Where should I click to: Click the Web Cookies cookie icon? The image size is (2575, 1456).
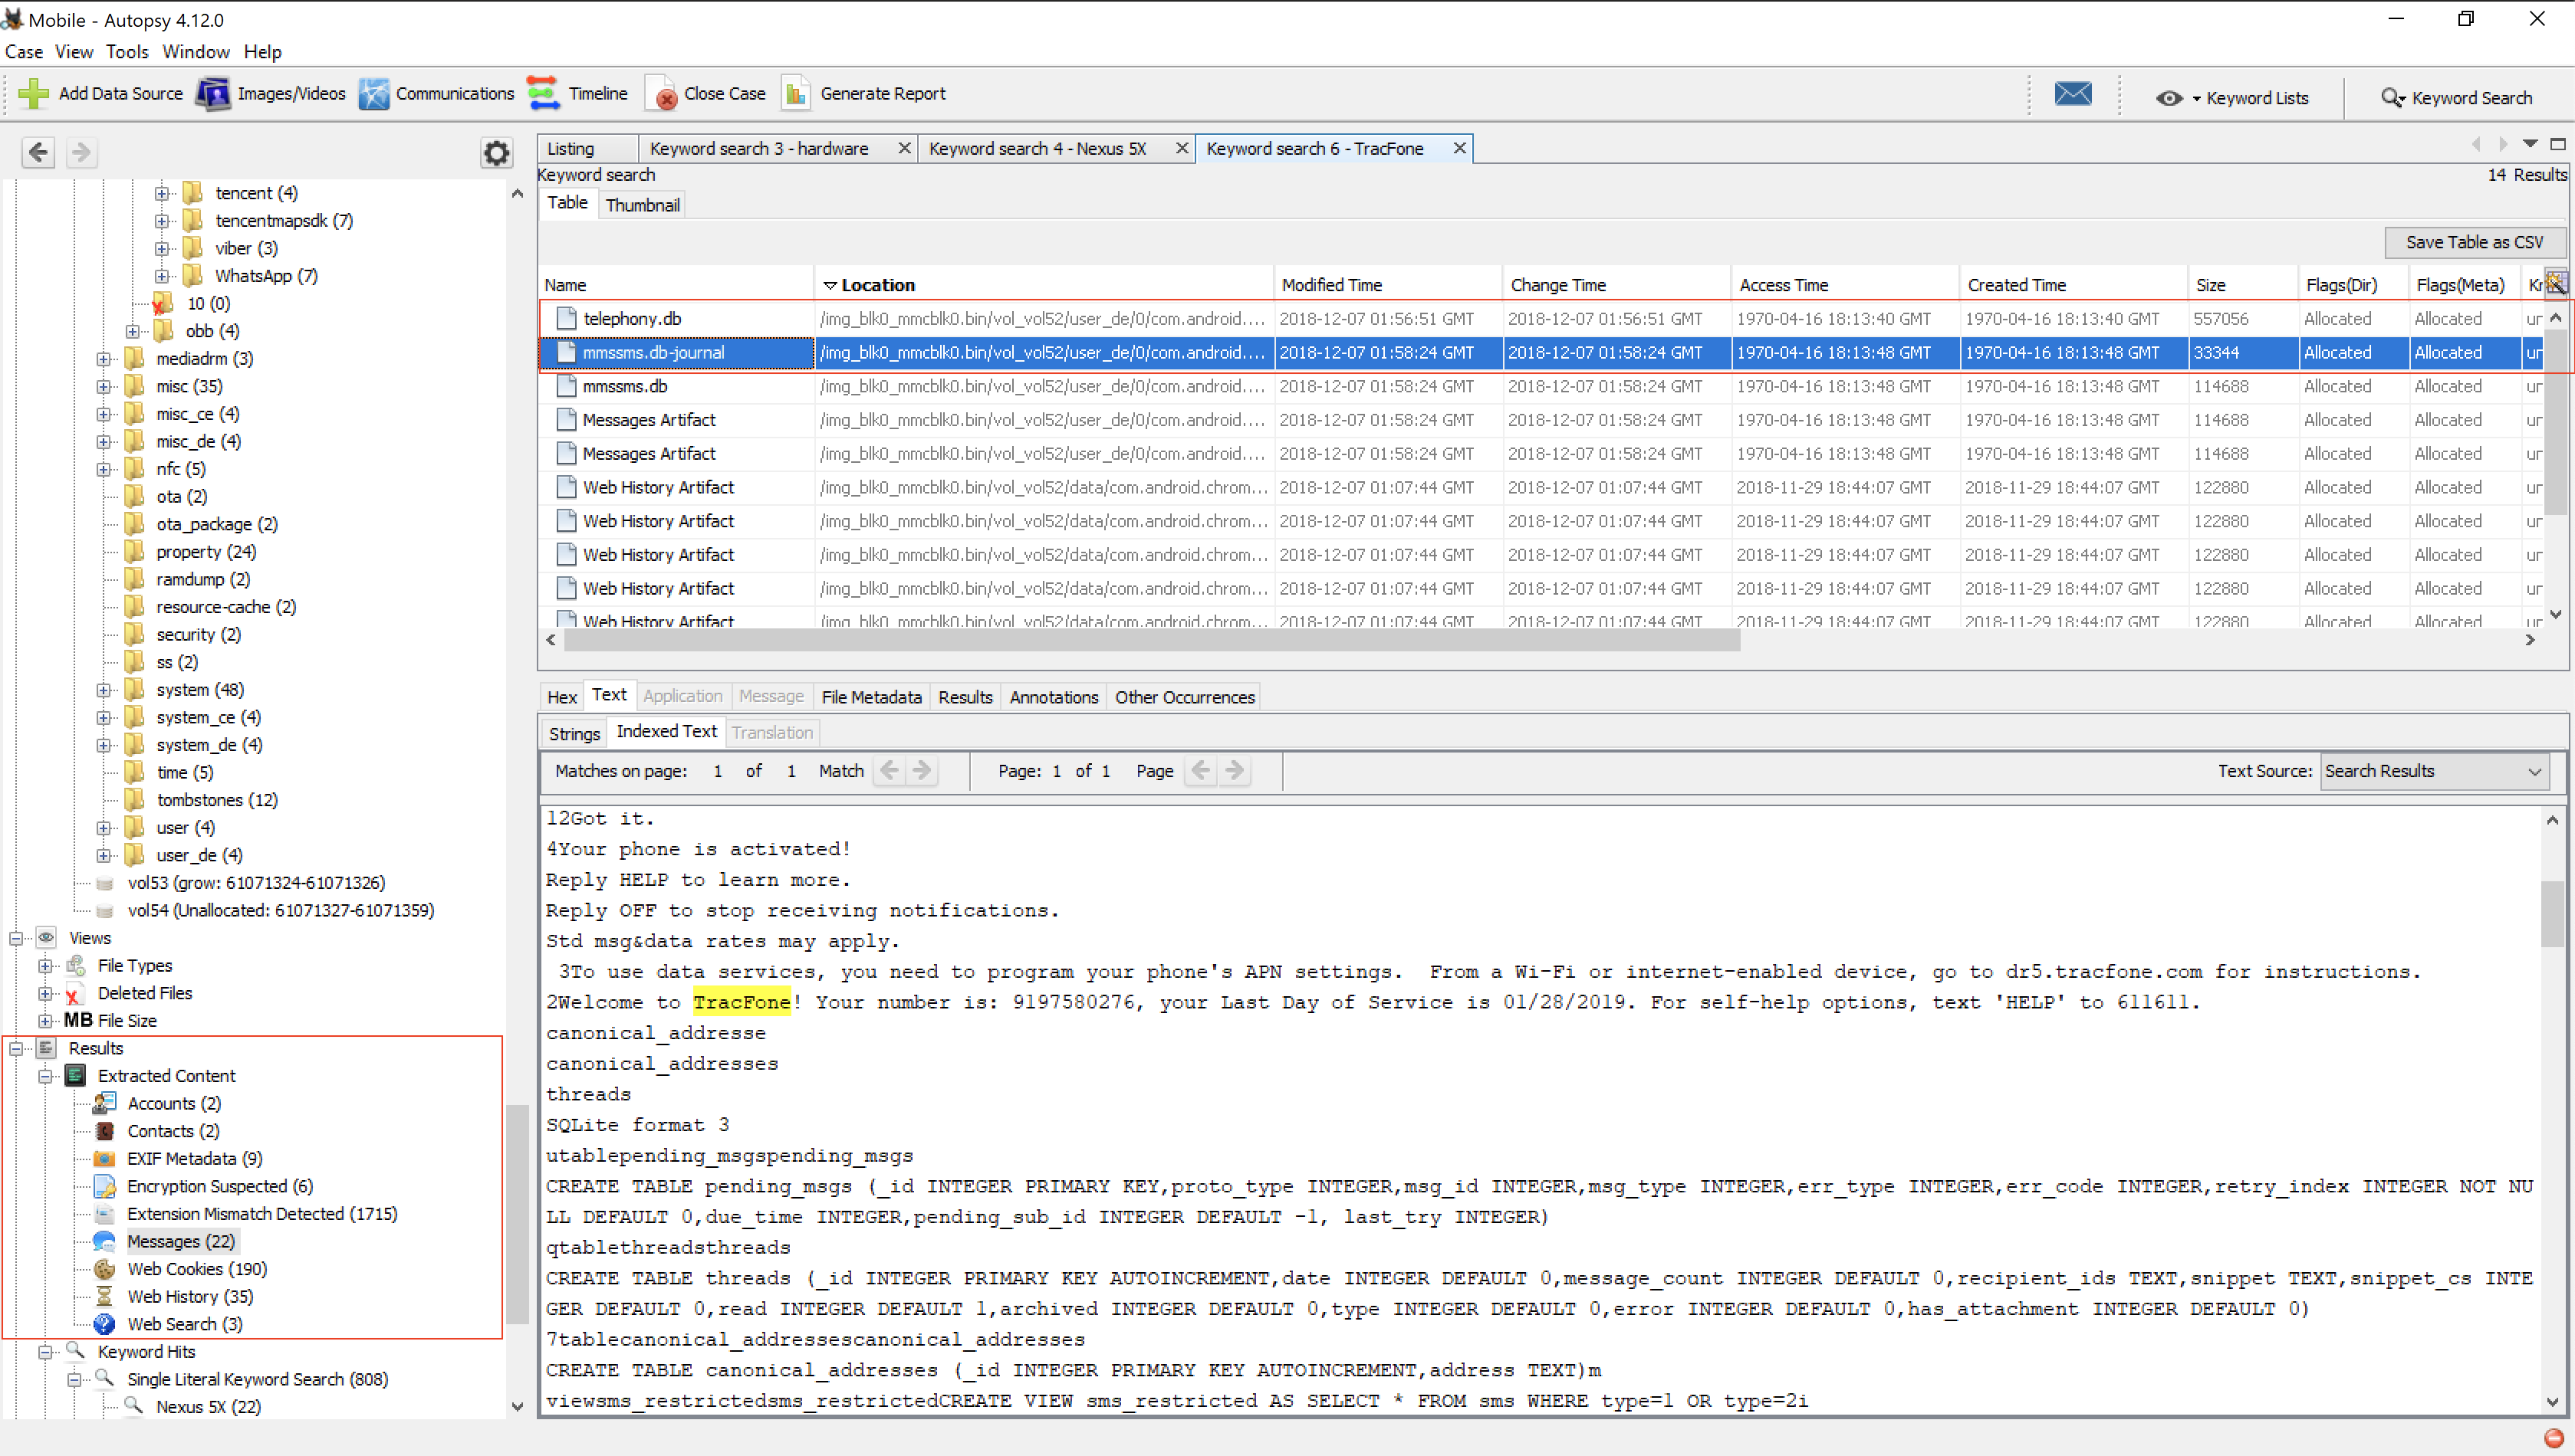pos(105,1269)
